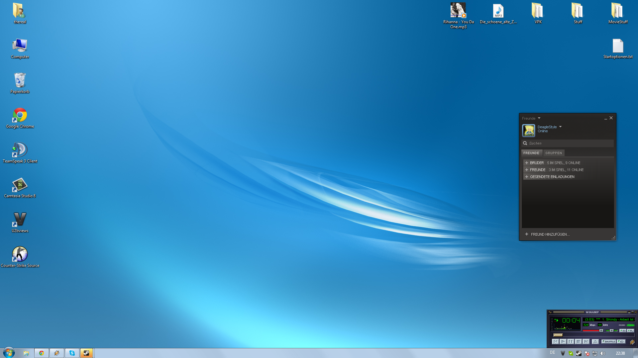The width and height of the screenshot is (638, 358).
Task: Toggle the Winamp PL playlist window
Action: point(630,330)
